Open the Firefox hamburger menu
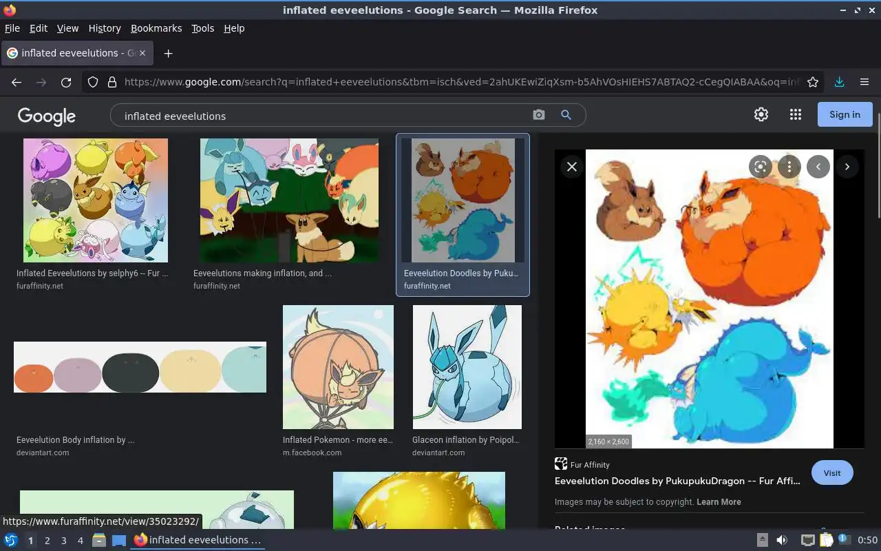The height and width of the screenshot is (551, 881). pos(864,82)
